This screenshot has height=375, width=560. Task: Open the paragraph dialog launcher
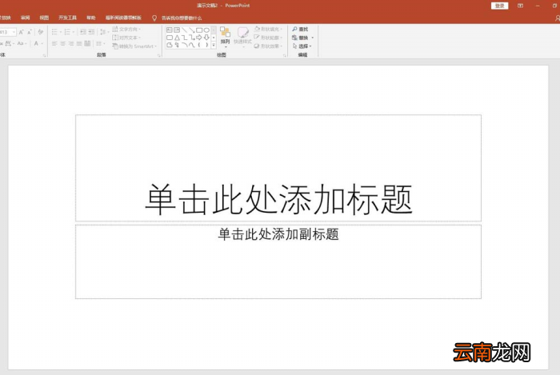tap(158, 55)
